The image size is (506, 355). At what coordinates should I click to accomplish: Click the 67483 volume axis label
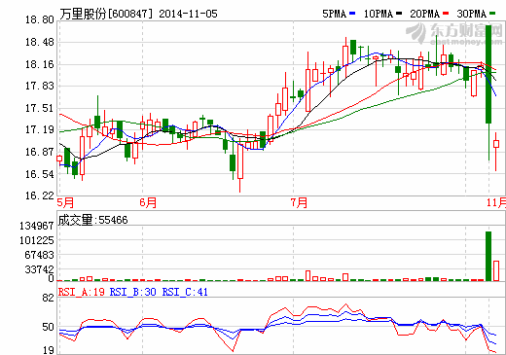tap(39, 255)
